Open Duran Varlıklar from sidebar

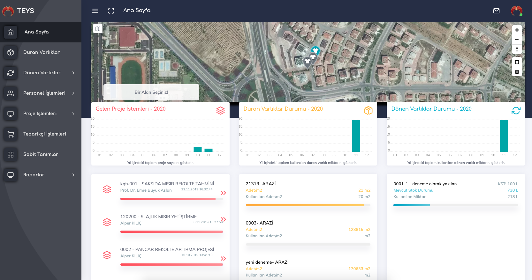pos(41,52)
